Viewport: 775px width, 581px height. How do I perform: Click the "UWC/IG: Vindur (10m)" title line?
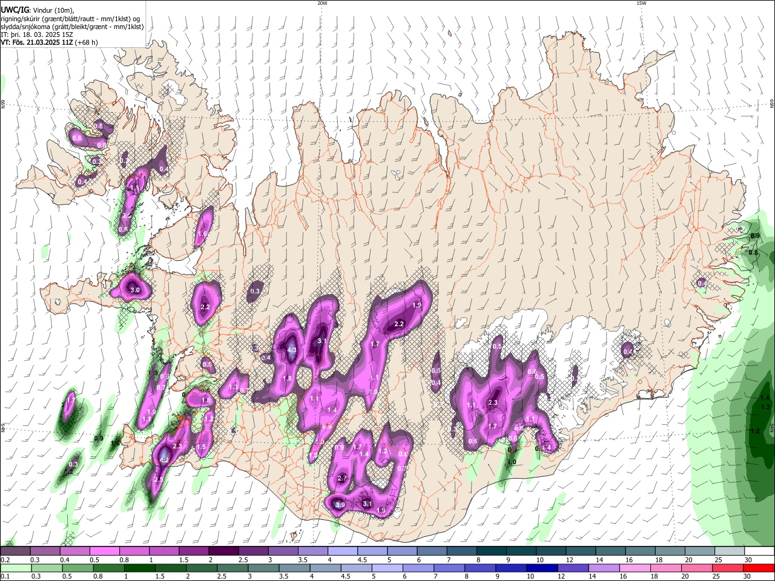point(38,10)
